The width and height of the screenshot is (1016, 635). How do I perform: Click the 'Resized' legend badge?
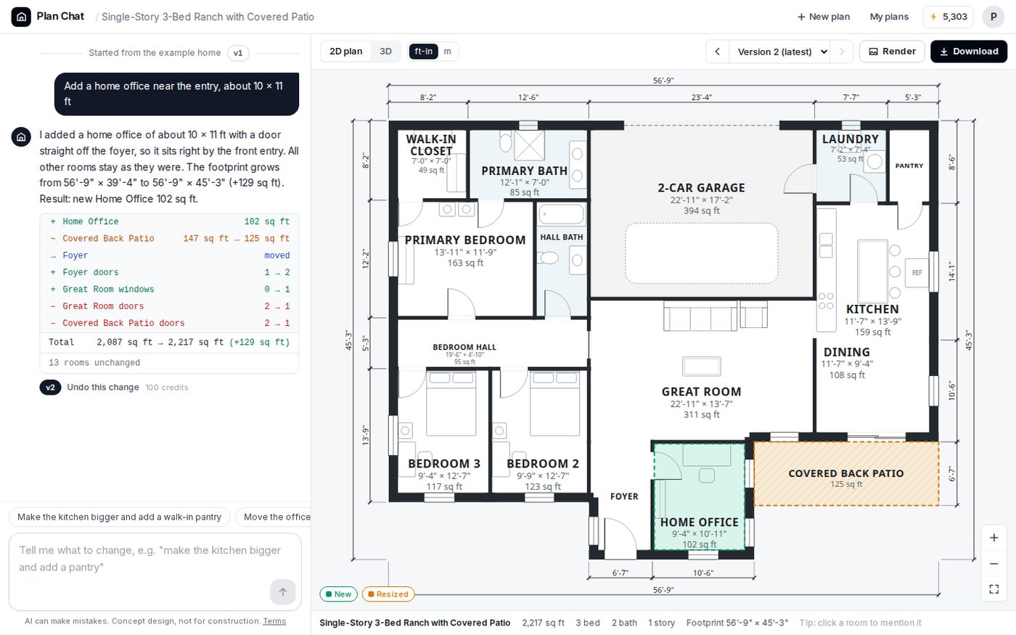point(388,594)
